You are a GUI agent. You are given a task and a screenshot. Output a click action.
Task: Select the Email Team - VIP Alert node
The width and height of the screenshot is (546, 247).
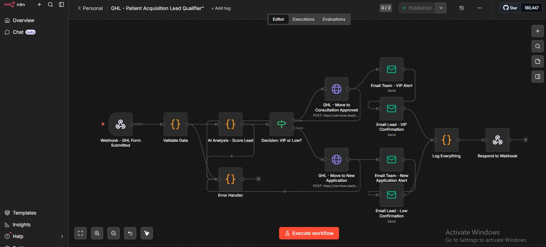392,69
